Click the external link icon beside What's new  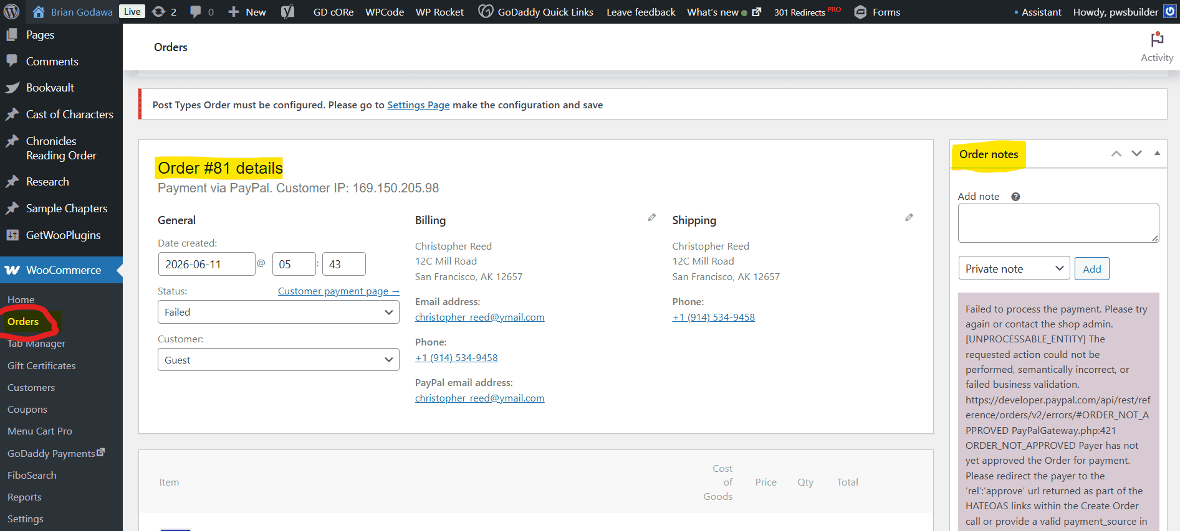[757, 12]
